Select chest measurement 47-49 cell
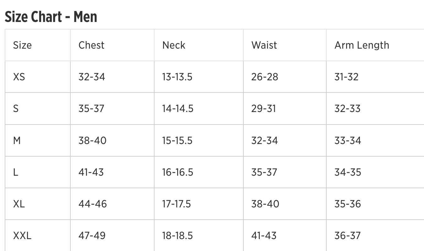The image size is (424, 251). tap(92, 236)
